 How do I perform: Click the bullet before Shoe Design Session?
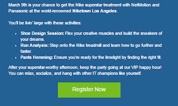[x=16, y=34]
